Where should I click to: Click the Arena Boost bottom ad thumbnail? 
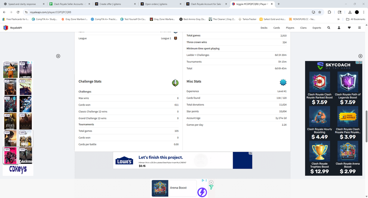click(160, 188)
